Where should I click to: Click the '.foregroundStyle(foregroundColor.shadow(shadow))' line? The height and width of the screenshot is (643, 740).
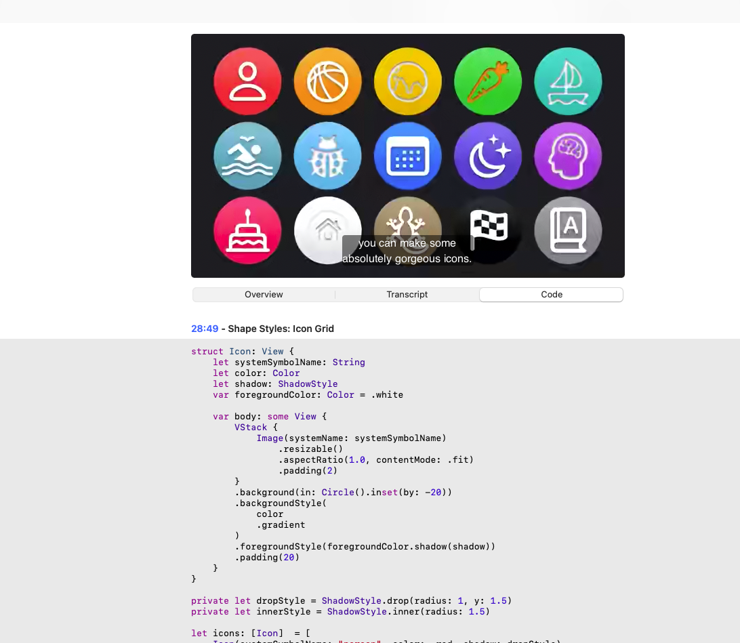coord(365,547)
